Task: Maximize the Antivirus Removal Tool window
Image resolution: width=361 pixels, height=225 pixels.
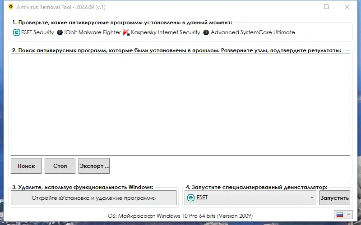Action: [326, 7]
